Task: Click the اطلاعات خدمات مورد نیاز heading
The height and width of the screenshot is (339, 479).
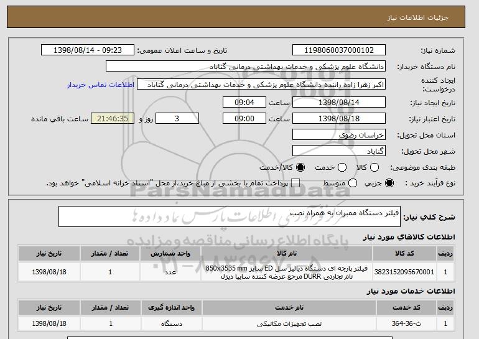Action: tap(411, 291)
